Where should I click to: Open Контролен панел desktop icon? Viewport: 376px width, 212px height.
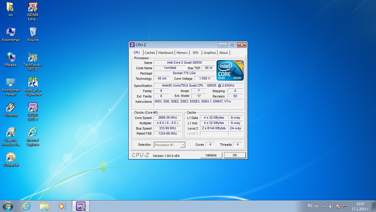(11, 87)
